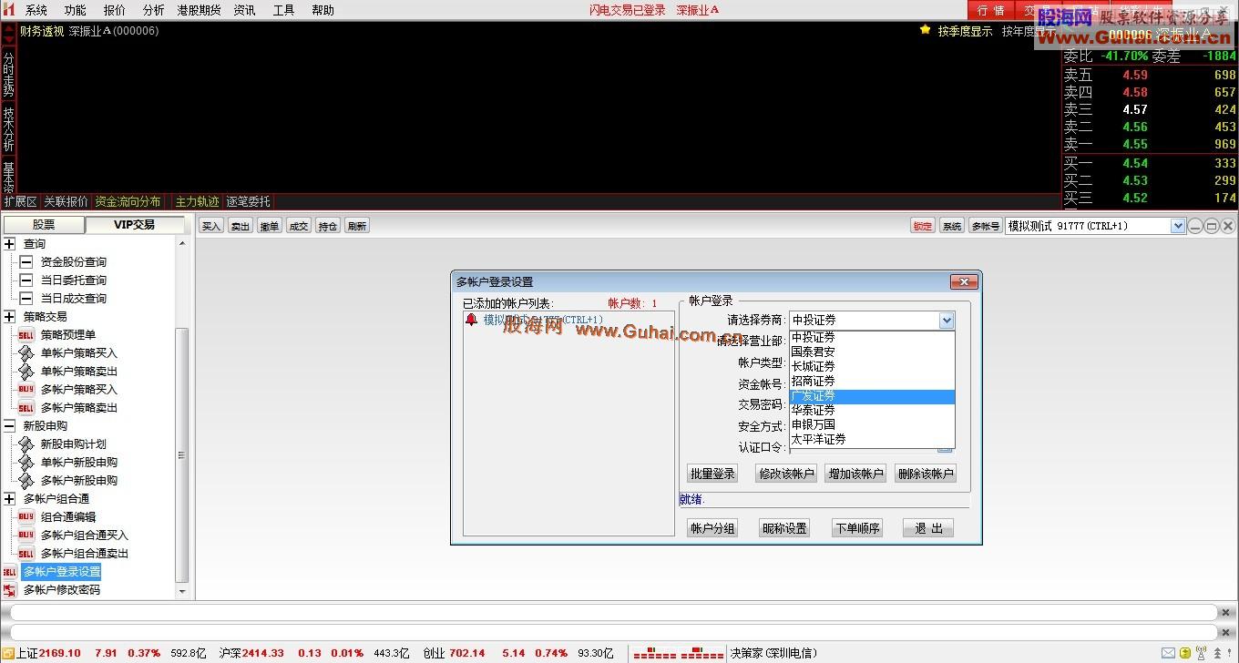Click the 多帐号 toolbar button
Image resolution: width=1239 pixels, height=663 pixels.
(985, 226)
